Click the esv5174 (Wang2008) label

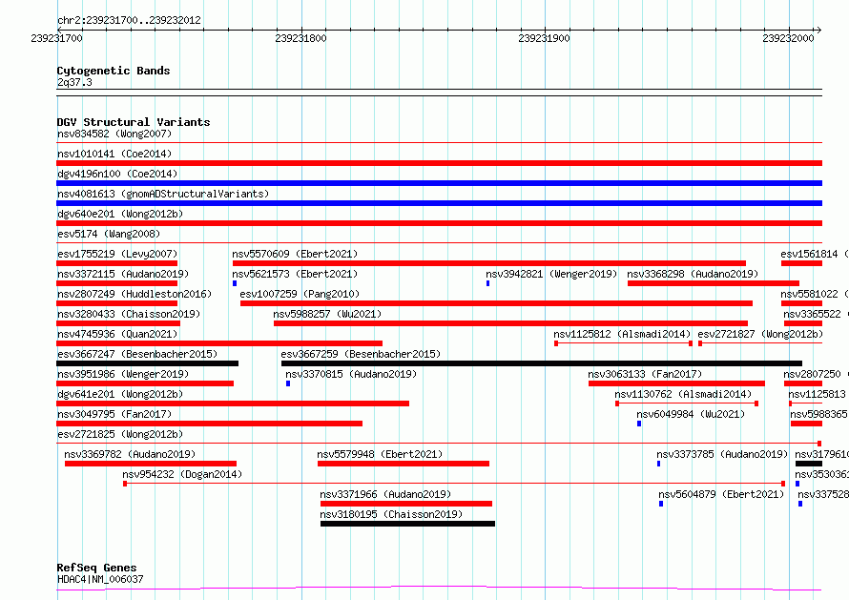coord(109,234)
